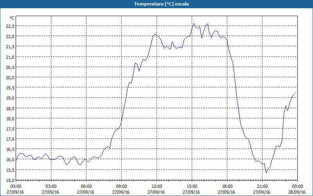Click the 12:00 time tick label
Screen dimensions: 313x196
click(157, 187)
